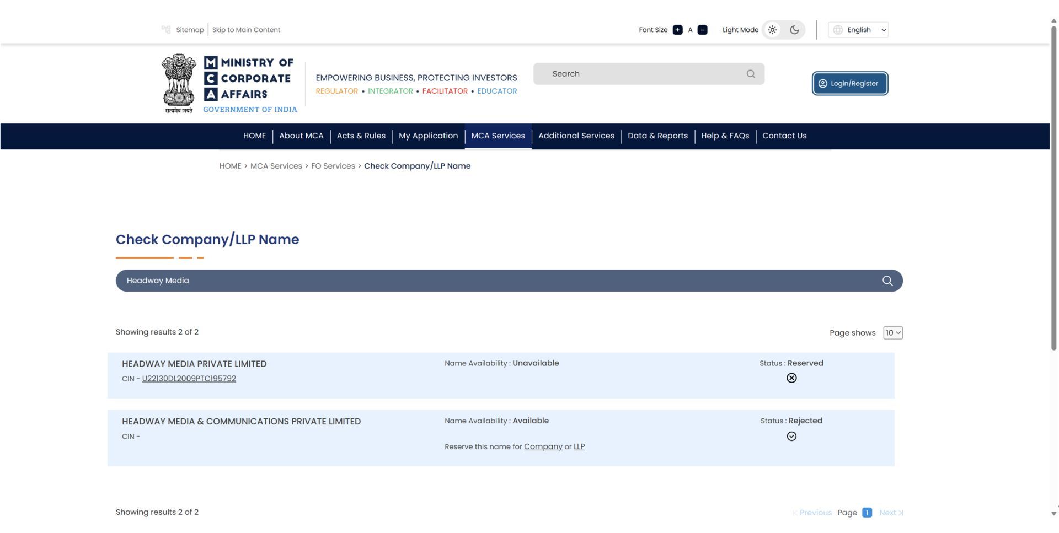
Task: Click the site search magnifier icon
Action: tap(751, 74)
